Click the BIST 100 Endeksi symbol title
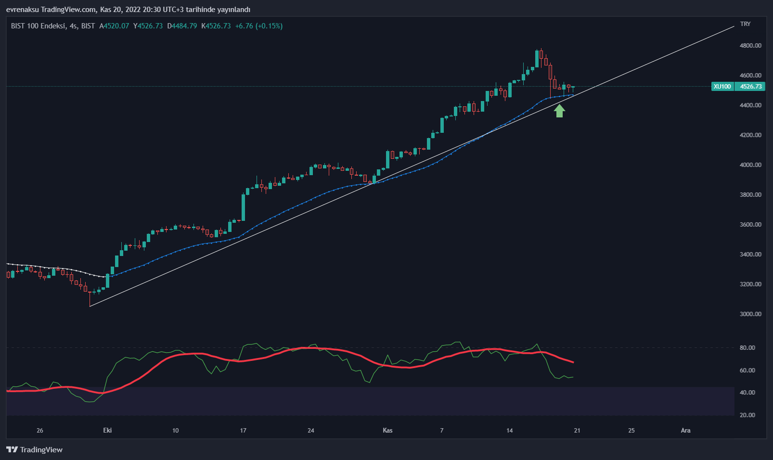This screenshot has width=773, height=460. pos(38,26)
